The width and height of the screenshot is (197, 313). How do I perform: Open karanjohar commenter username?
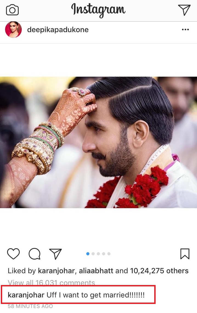point(26,295)
